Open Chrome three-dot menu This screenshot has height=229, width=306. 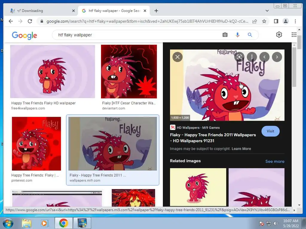[295, 21]
